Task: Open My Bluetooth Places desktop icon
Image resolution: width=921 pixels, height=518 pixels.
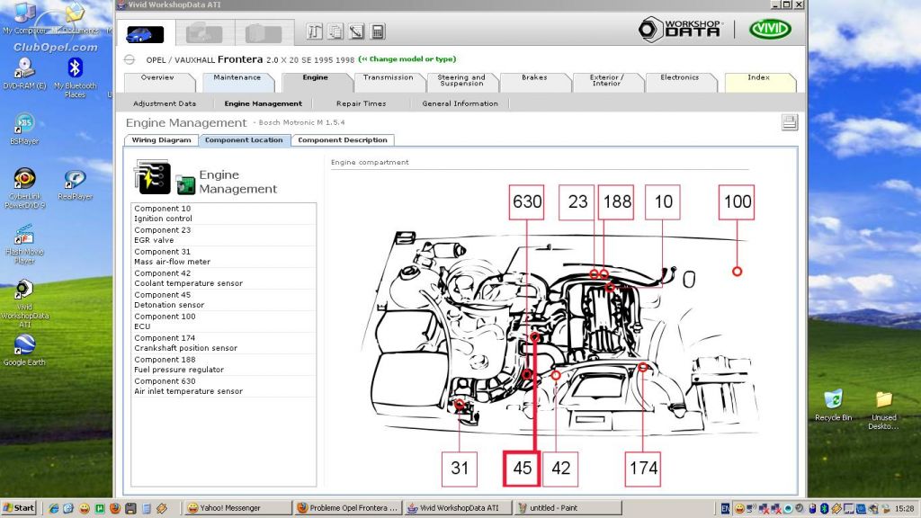Action: point(75,77)
